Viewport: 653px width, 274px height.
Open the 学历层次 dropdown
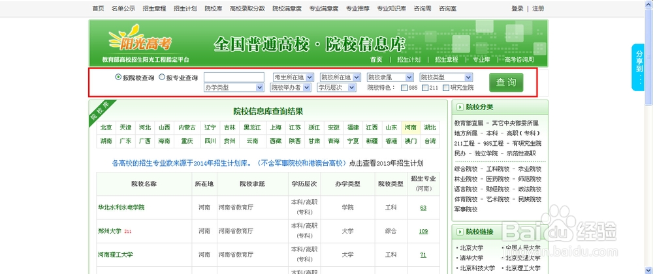pos(336,88)
